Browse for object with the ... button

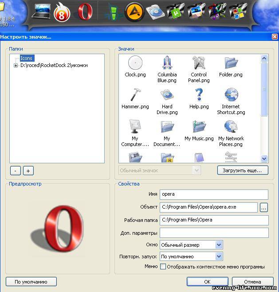coord(264,207)
